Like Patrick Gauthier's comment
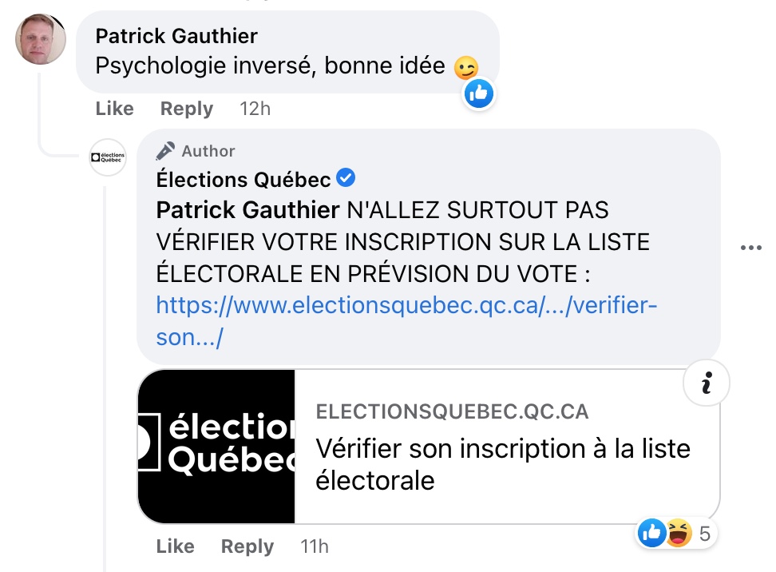This screenshot has width=776, height=572. pos(115,109)
